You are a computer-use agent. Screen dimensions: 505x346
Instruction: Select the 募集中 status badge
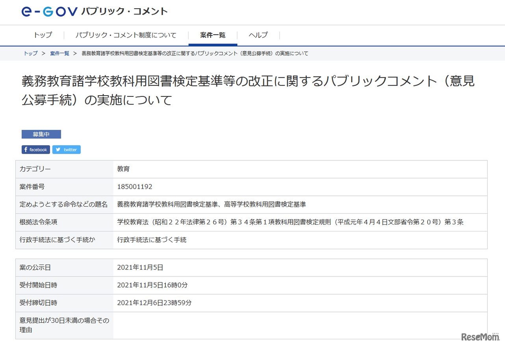pos(41,134)
